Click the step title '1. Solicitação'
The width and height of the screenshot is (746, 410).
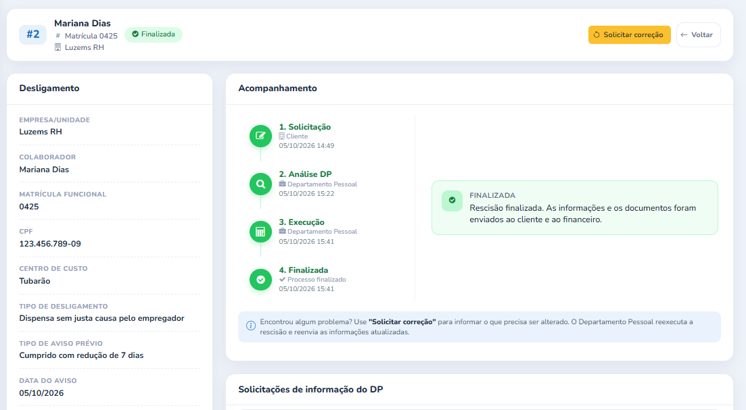pos(305,127)
